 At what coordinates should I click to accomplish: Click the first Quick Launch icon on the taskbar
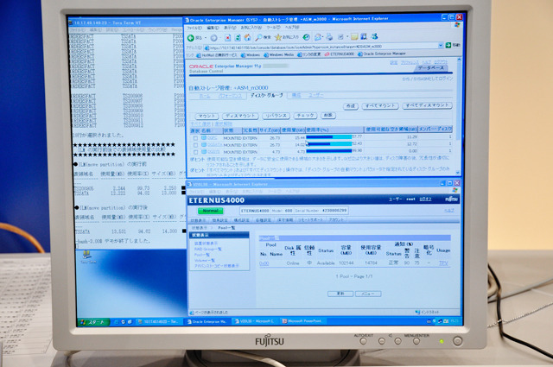click(117, 322)
